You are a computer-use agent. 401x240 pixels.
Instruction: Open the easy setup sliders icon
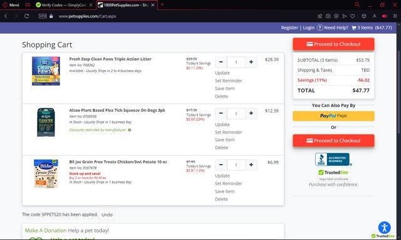(x=395, y=16)
